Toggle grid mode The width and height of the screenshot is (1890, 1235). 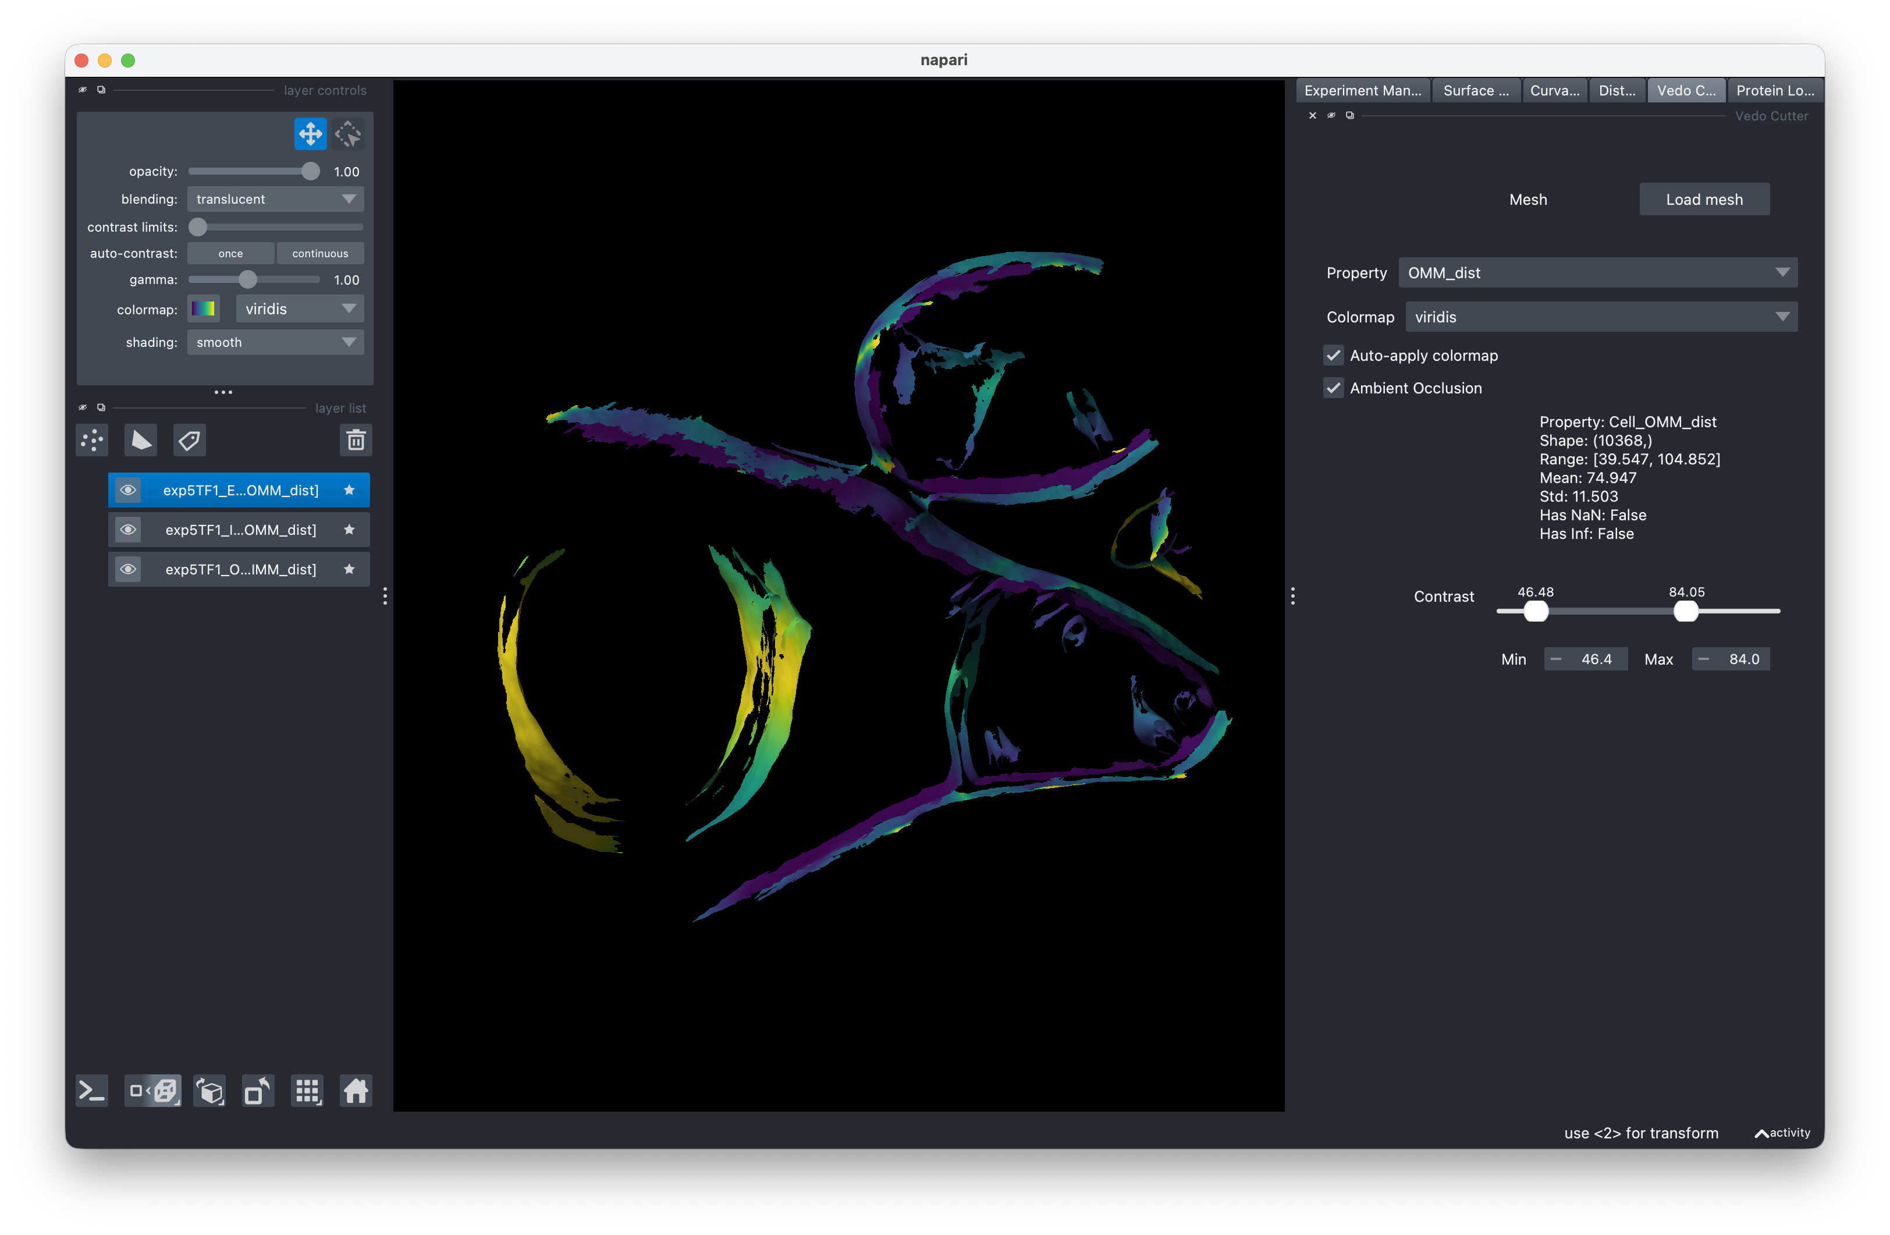307,1091
